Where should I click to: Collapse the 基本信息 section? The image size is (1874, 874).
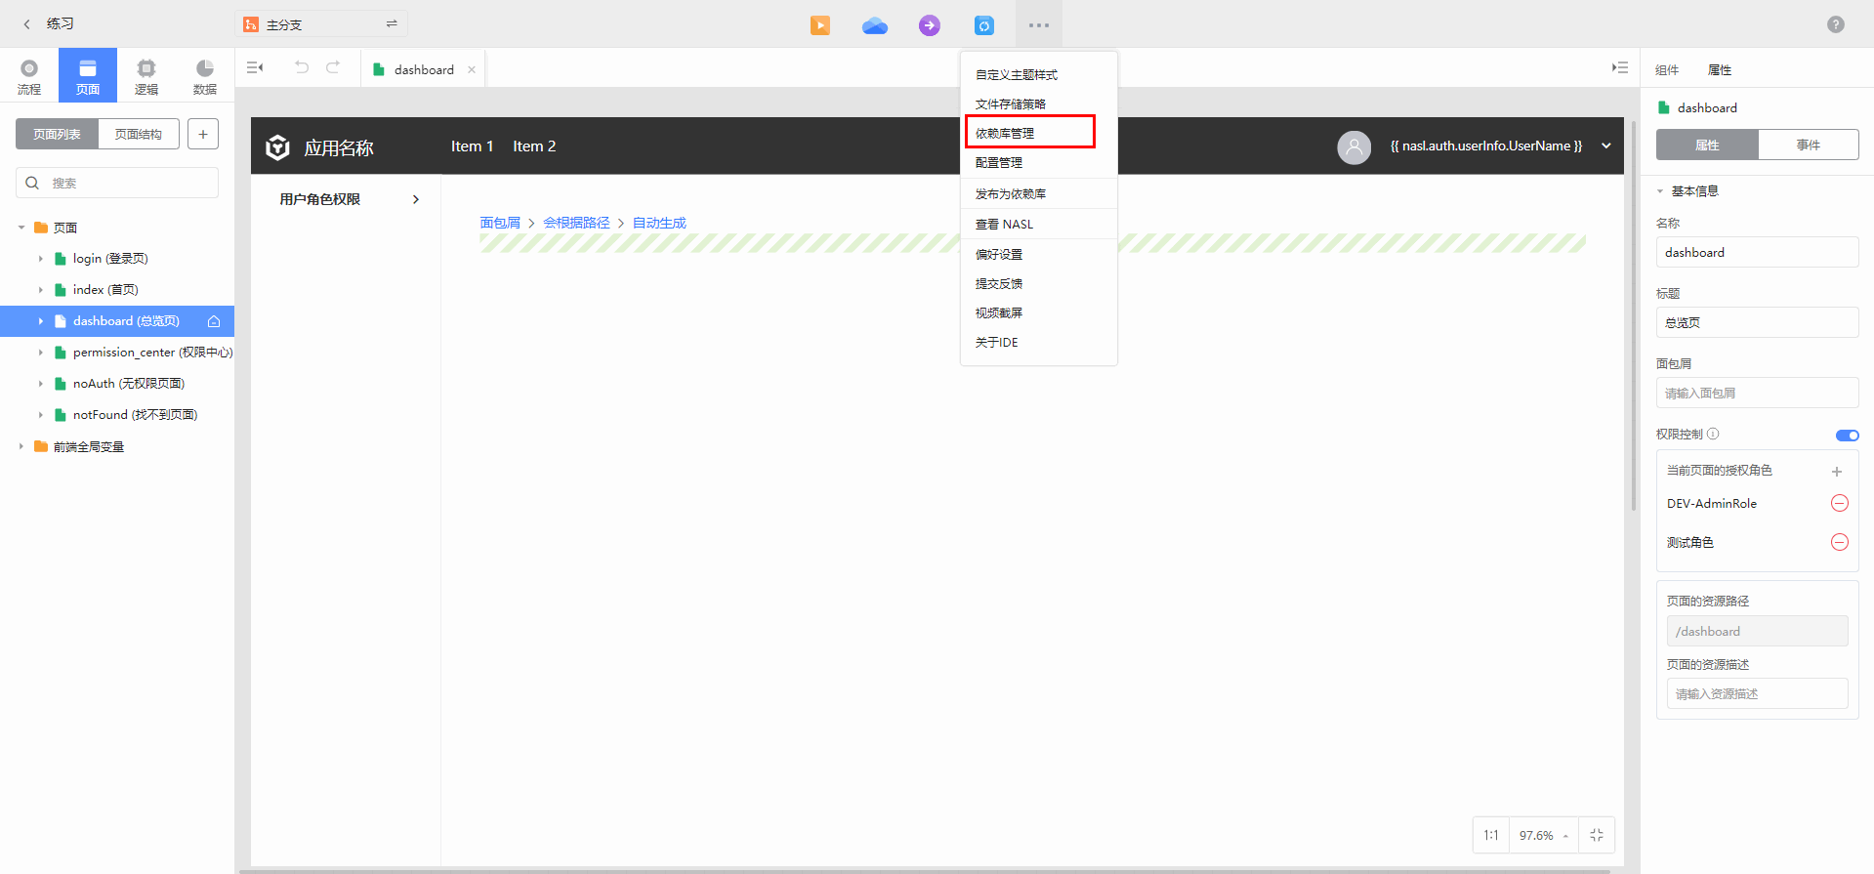pos(1660,191)
